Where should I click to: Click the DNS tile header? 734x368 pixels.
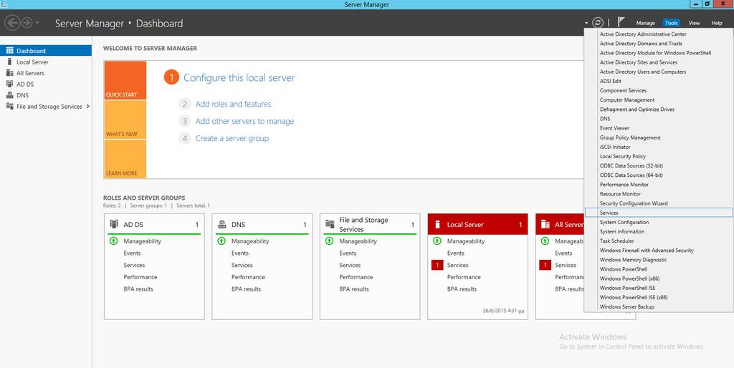(262, 224)
